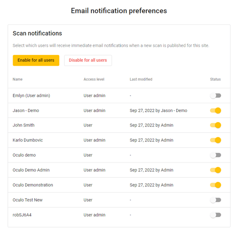Switch off Karlo Dumbovic notification toggle

215,140
